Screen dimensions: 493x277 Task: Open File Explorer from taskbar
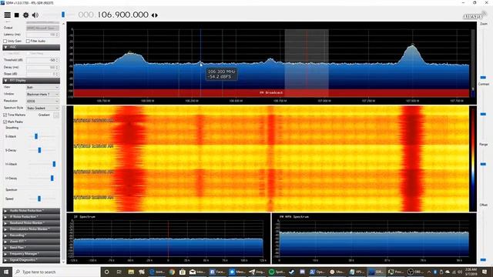pyautogui.click(x=131, y=272)
